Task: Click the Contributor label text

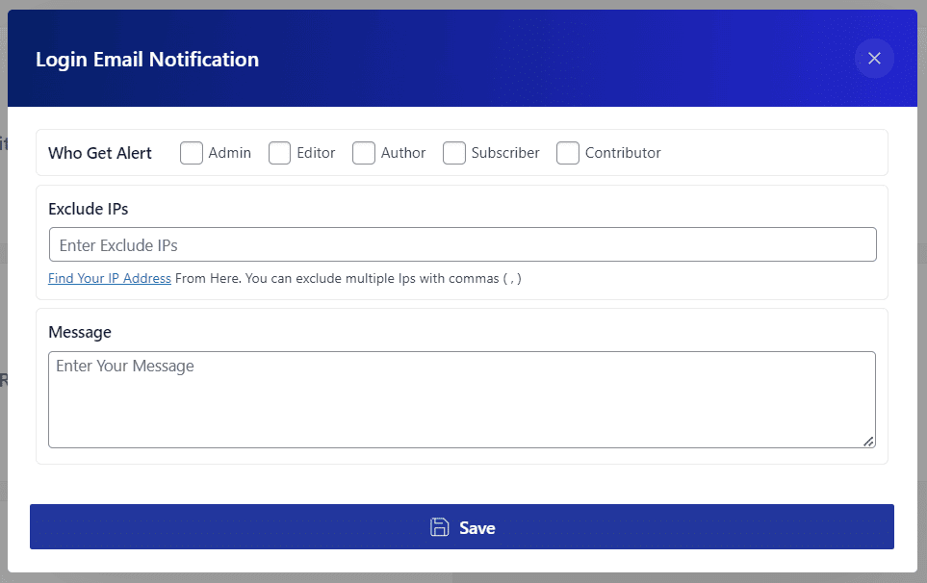Action: coord(623,153)
